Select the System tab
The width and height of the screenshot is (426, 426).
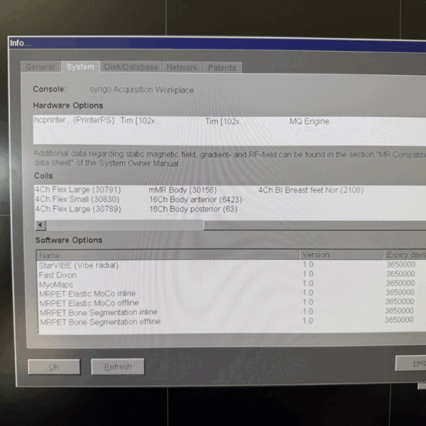coord(80,67)
